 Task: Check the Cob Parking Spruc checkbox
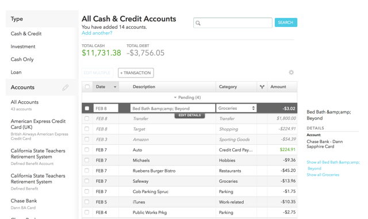(87, 191)
